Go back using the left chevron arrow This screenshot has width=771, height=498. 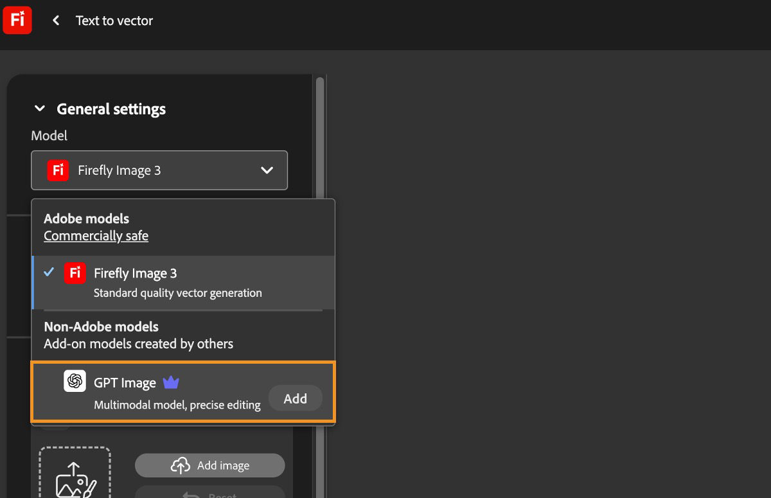[x=56, y=21]
